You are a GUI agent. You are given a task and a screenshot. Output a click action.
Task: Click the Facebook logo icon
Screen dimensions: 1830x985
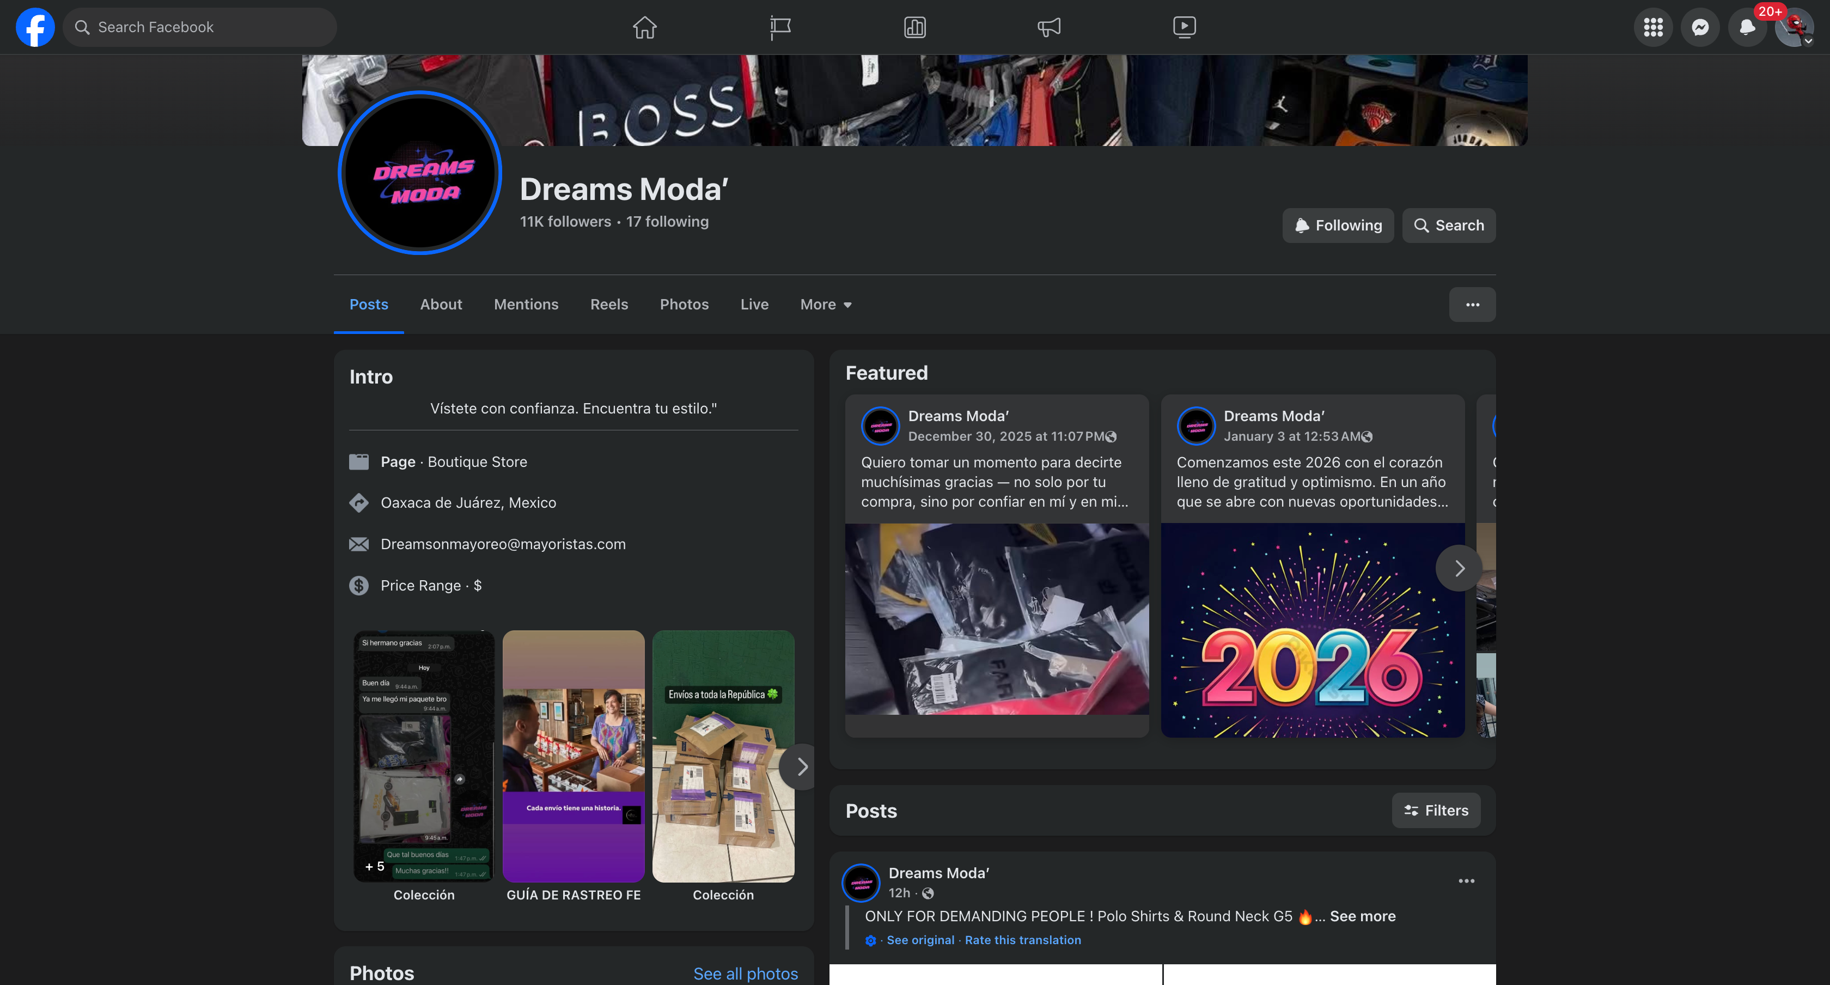(x=35, y=27)
